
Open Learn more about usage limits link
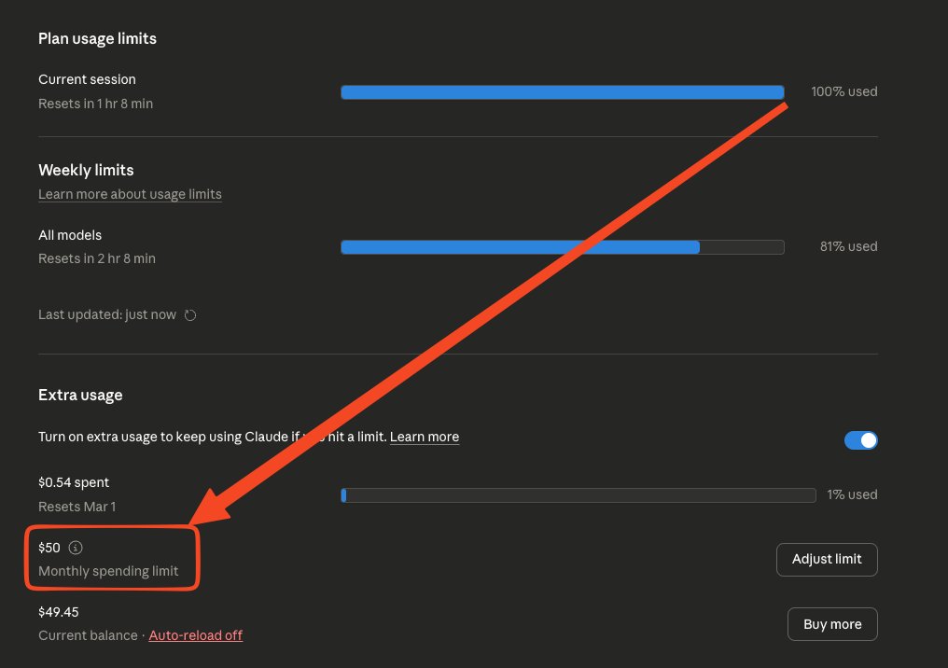tap(130, 194)
